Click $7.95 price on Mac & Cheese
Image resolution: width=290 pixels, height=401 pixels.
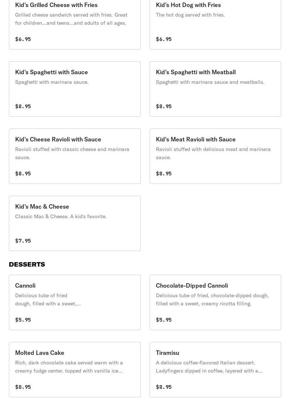[x=23, y=241]
